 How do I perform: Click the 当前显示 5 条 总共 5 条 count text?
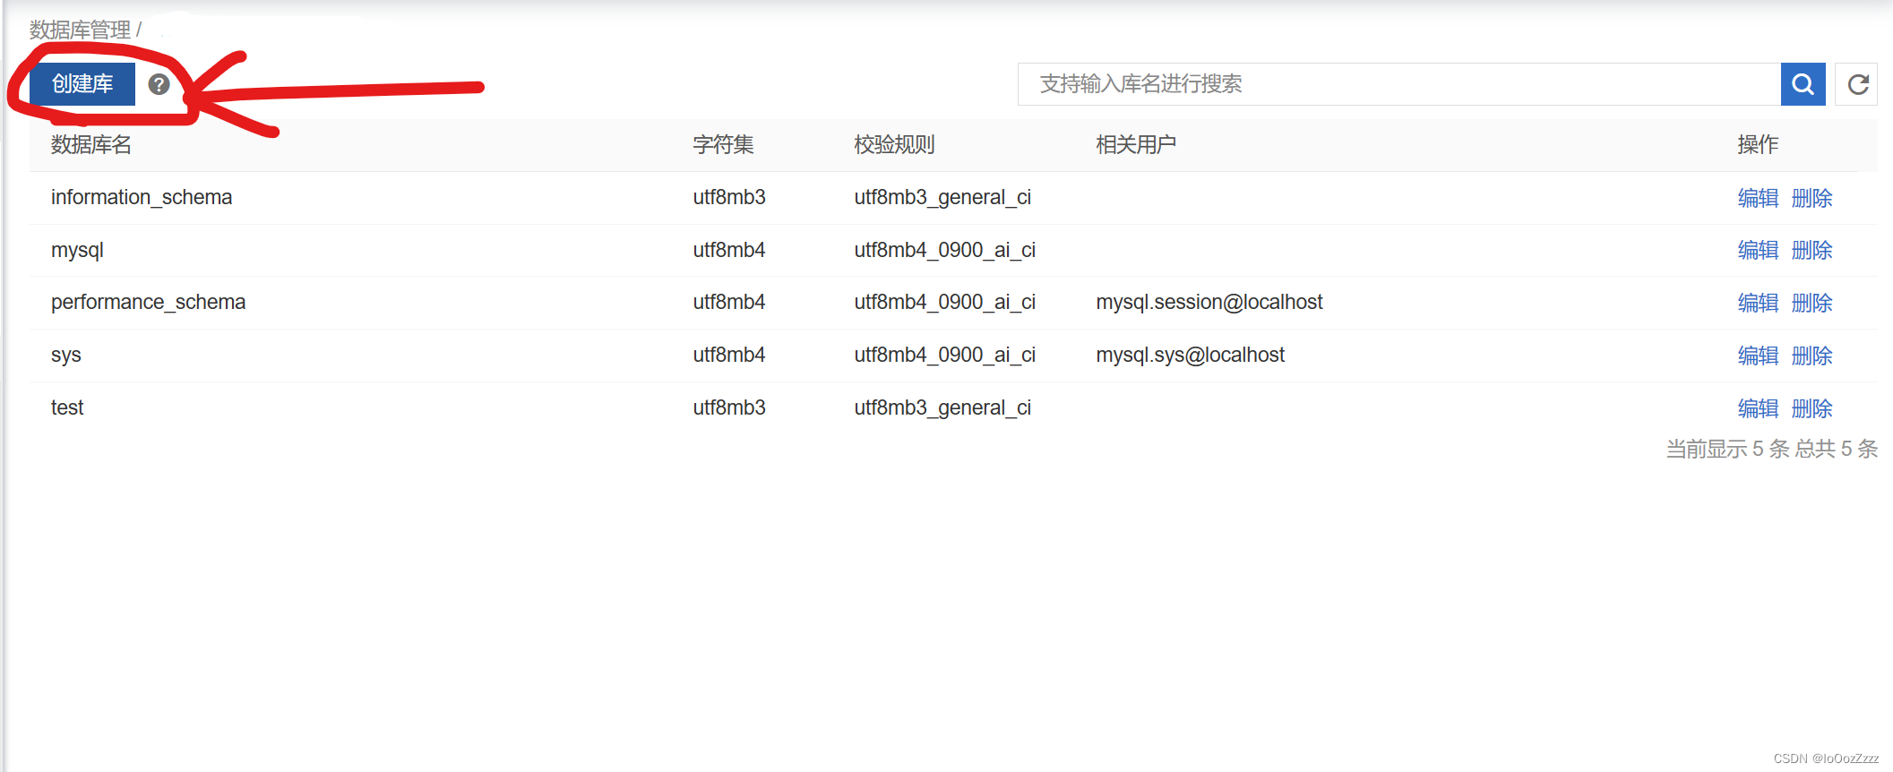(x=1771, y=449)
